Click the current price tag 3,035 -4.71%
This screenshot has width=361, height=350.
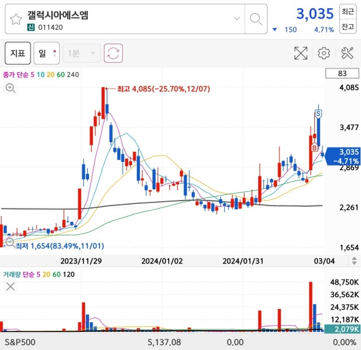pyautogui.click(x=342, y=156)
